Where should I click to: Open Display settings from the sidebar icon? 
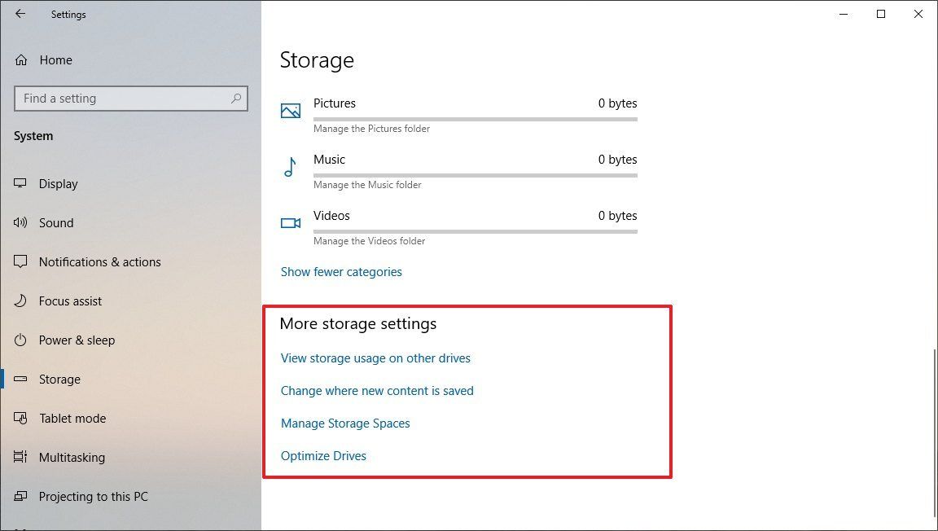coord(20,183)
